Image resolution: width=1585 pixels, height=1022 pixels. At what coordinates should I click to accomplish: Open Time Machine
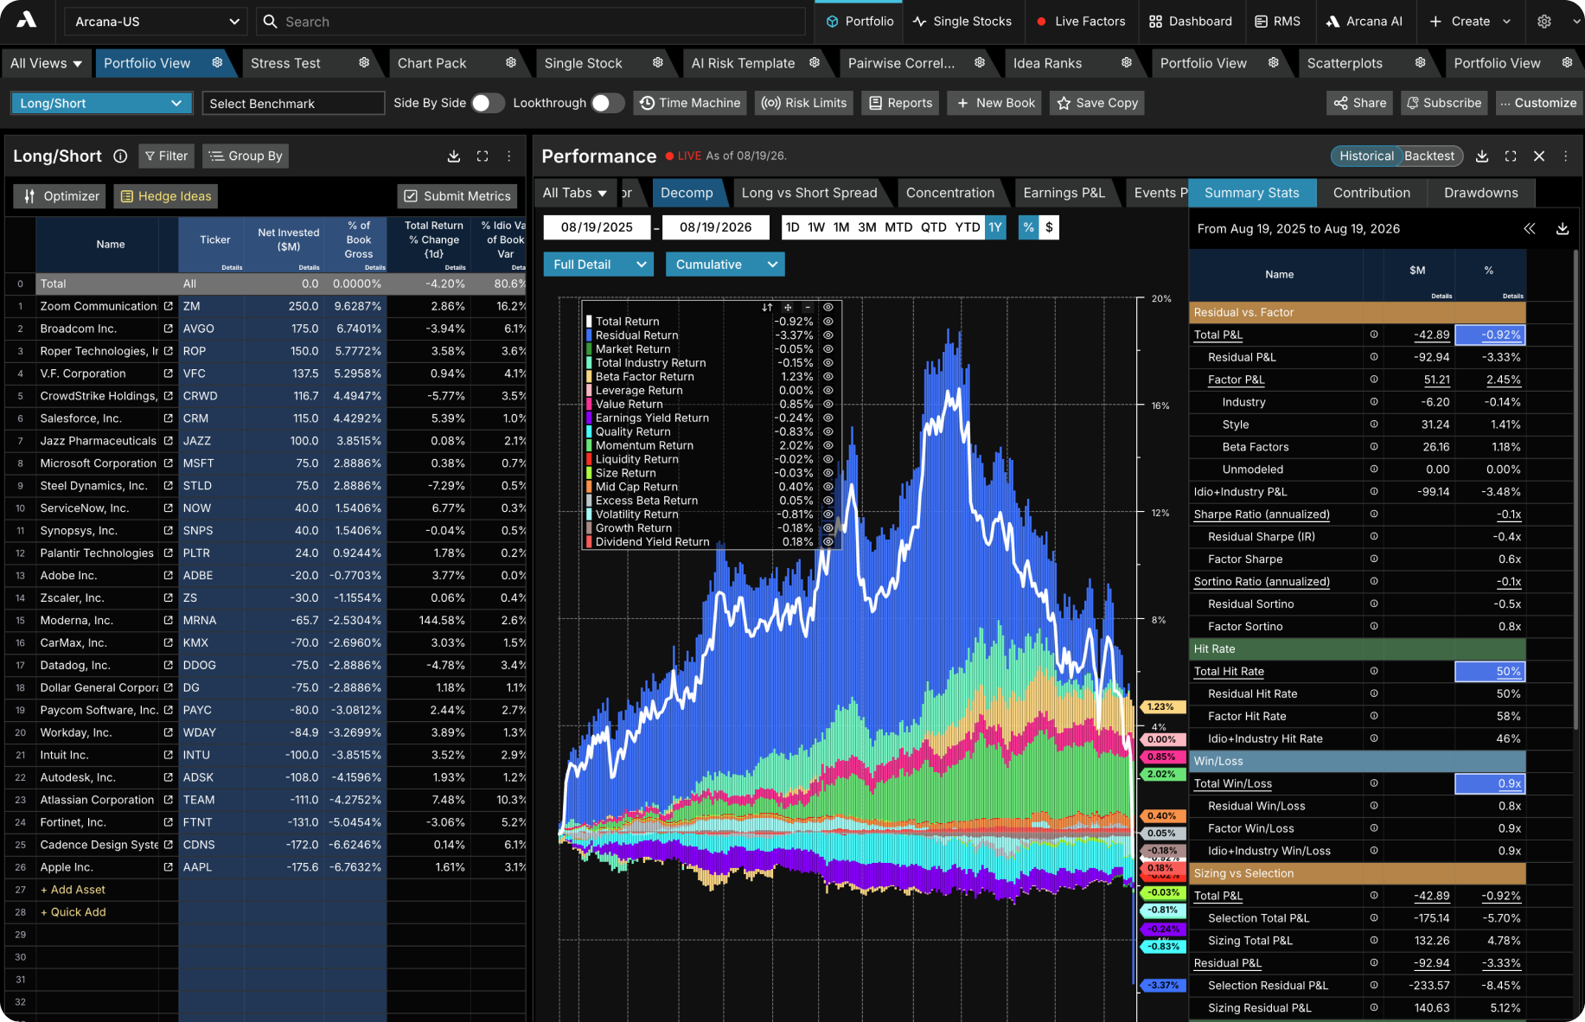(x=690, y=103)
